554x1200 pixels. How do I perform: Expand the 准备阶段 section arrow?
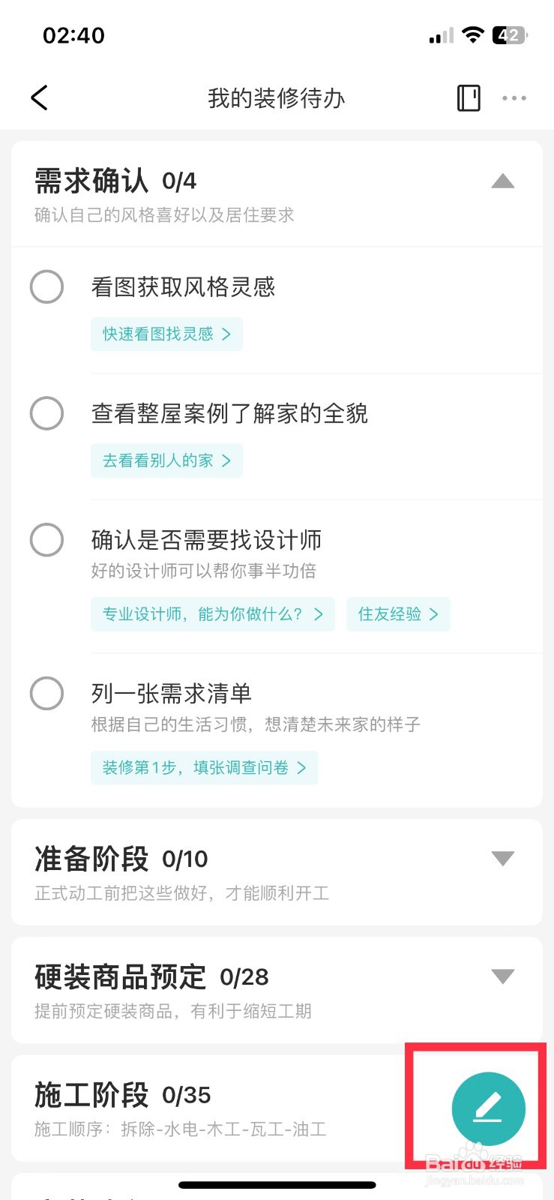coord(502,859)
